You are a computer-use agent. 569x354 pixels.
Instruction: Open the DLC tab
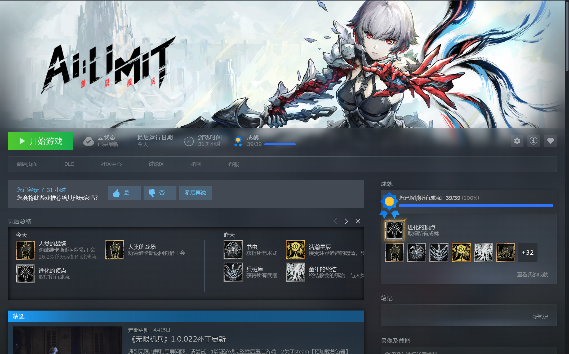[x=69, y=164]
